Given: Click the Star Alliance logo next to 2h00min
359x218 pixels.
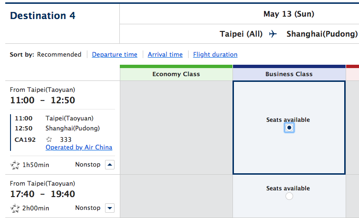Looking at the screenshot, I should point(15,208).
